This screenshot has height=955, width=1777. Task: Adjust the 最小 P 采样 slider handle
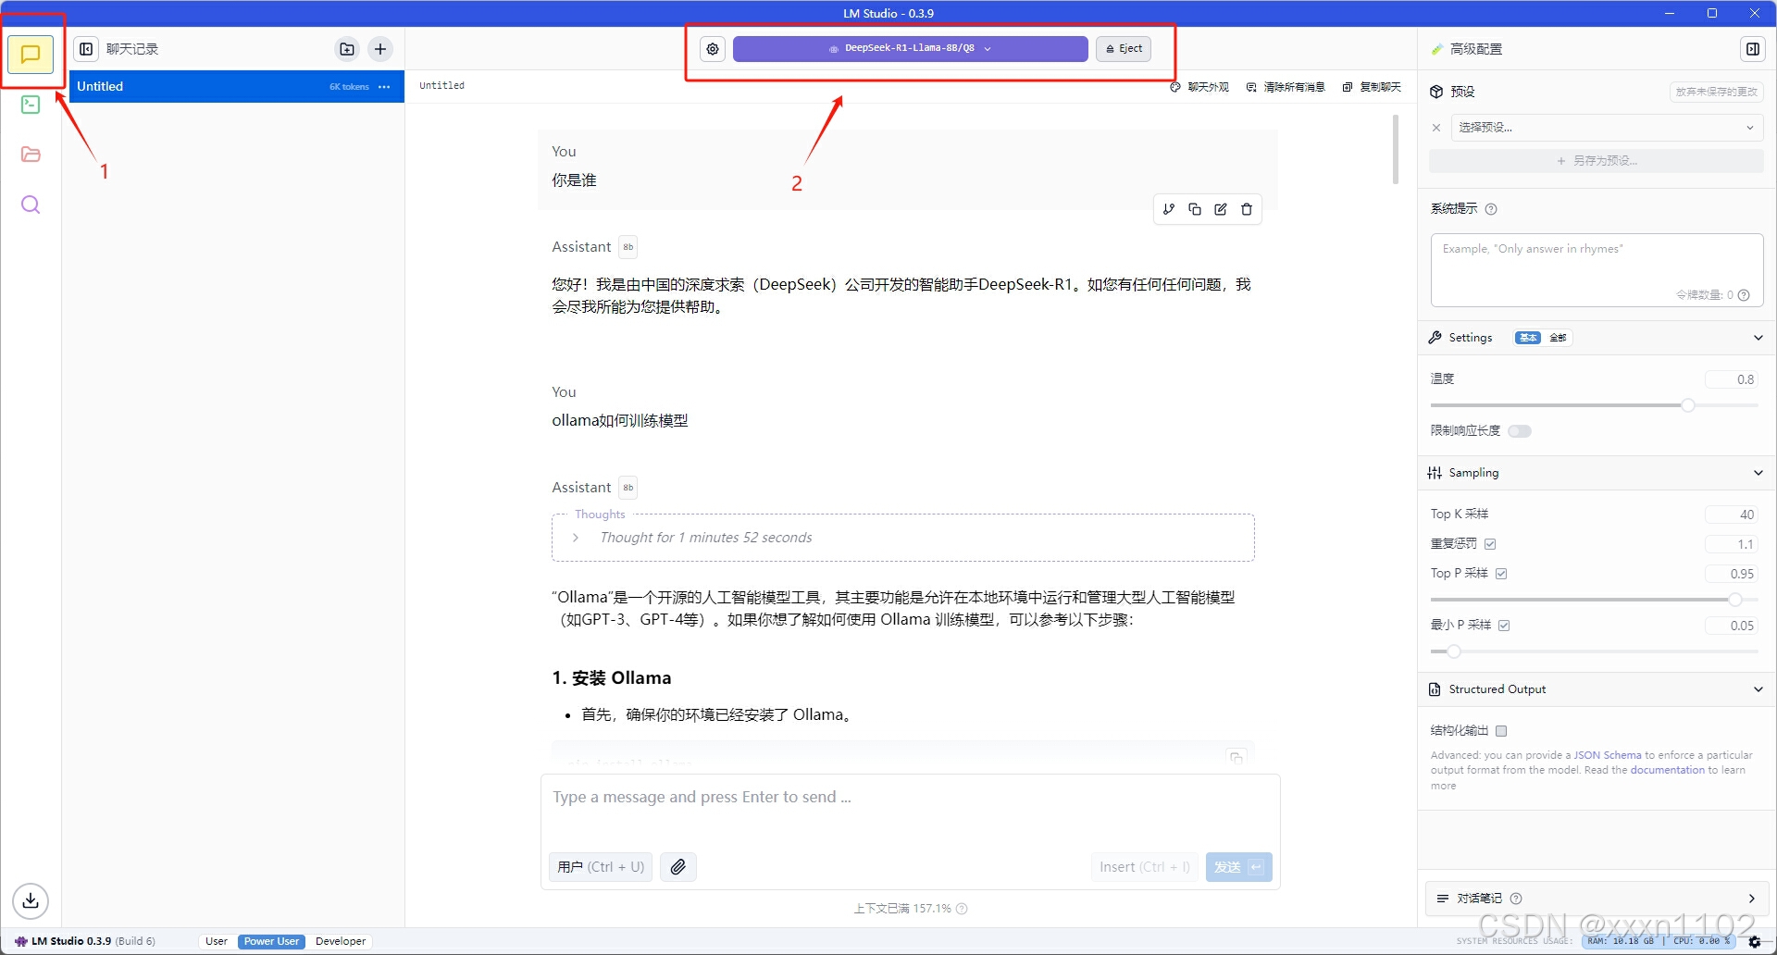(1454, 651)
